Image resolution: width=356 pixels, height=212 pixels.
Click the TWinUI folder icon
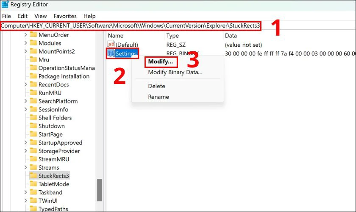coord(33,201)
